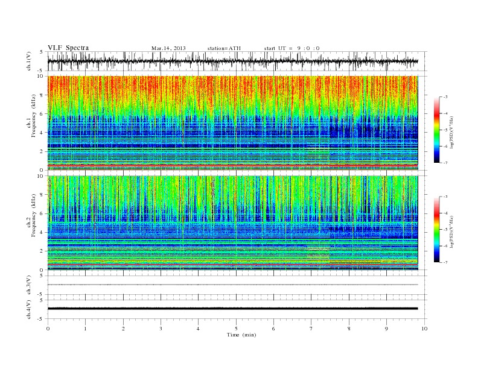This screenshot has width=478, height=369.
Task: Click the "Time (min)" axis label
Action: (x=241, y=335)
